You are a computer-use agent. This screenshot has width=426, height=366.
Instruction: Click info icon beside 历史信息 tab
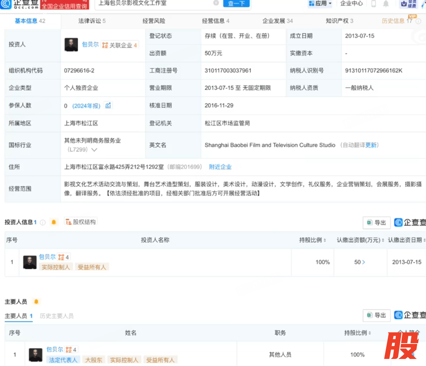click(419, 21)
